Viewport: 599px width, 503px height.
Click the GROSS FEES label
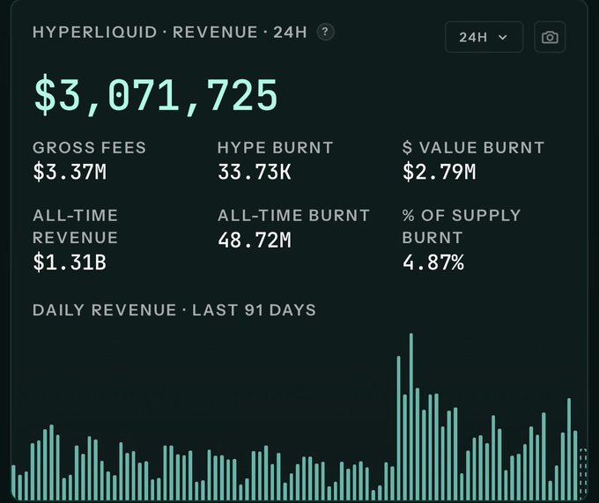click(89, 147)
